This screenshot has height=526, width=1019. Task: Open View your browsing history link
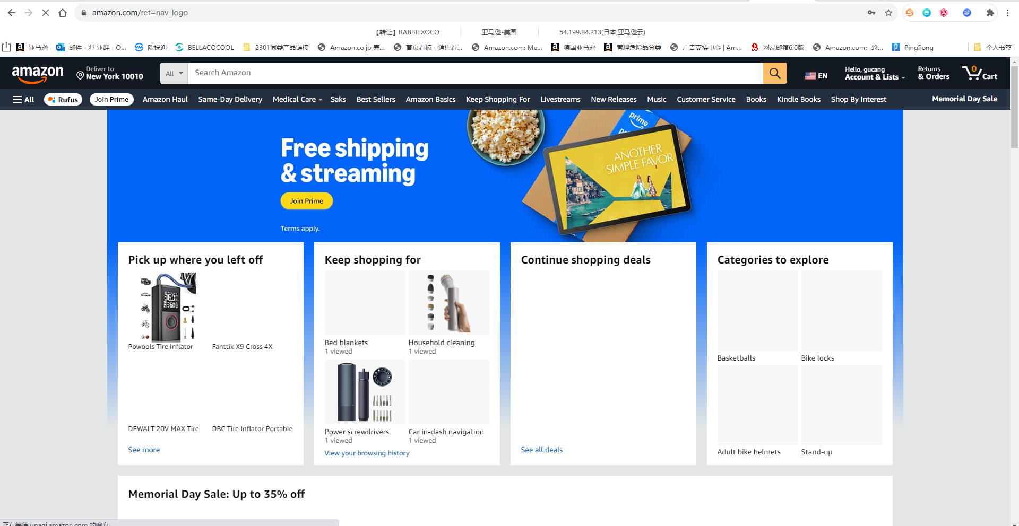tap(367, 453)
